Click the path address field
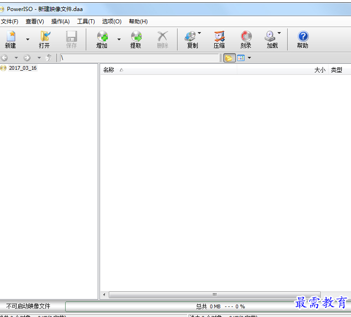351x317 pixels. coord(139,58)
